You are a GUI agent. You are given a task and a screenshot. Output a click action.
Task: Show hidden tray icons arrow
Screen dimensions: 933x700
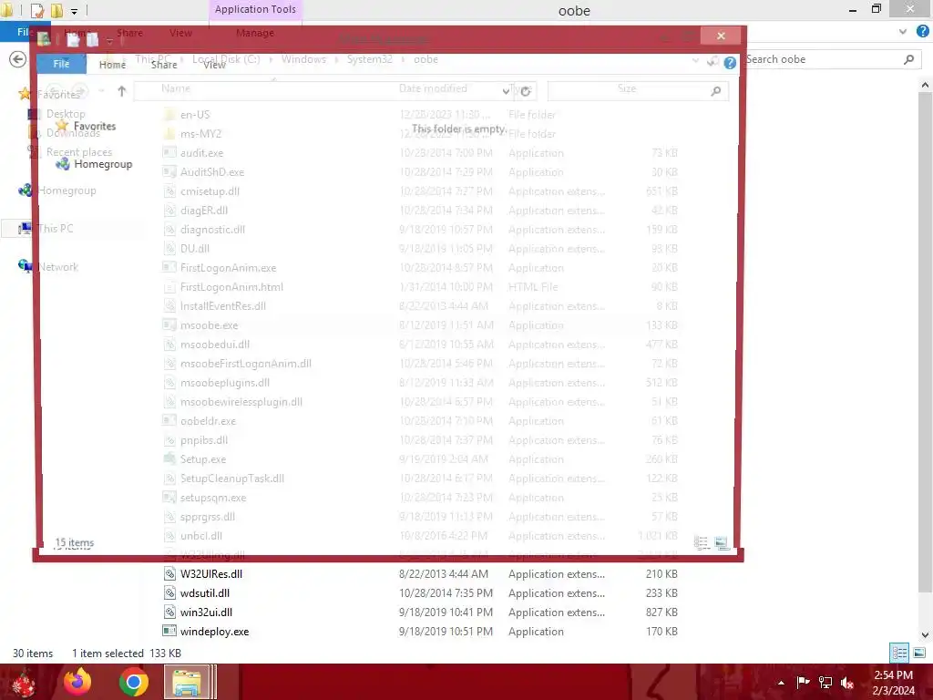click(x=781, y=683)
